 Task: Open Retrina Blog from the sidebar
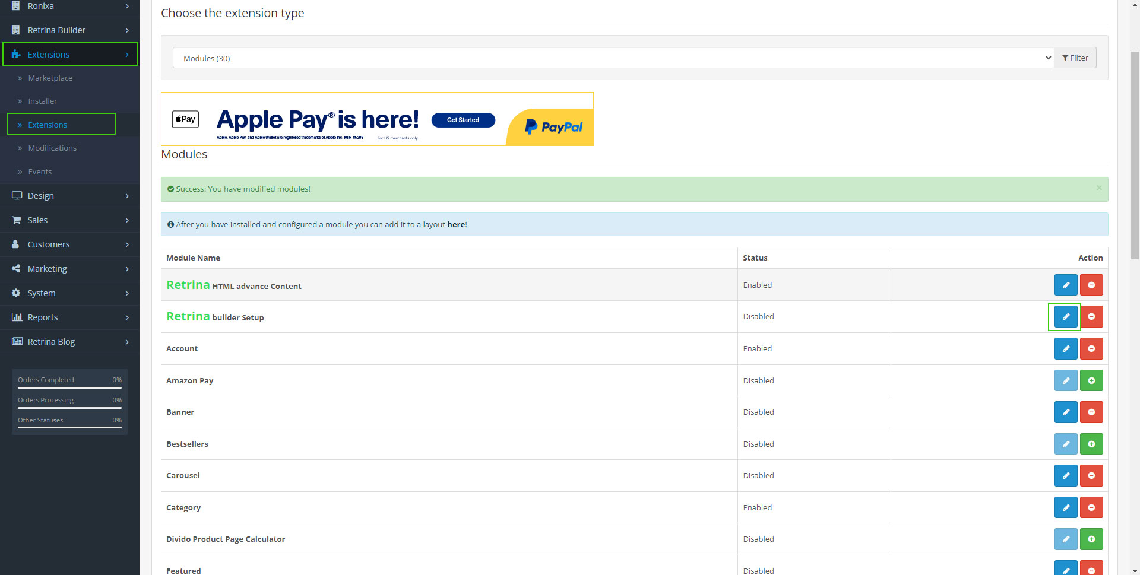(x=51, y=341)
